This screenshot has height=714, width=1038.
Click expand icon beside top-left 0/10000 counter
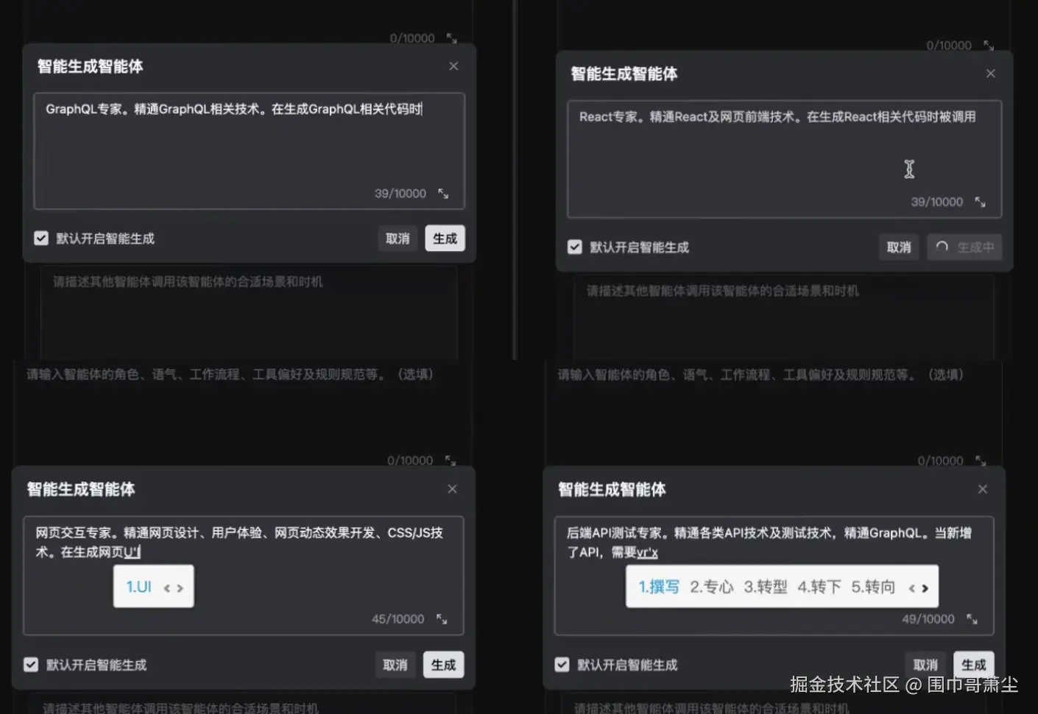(x=452, y=38)
